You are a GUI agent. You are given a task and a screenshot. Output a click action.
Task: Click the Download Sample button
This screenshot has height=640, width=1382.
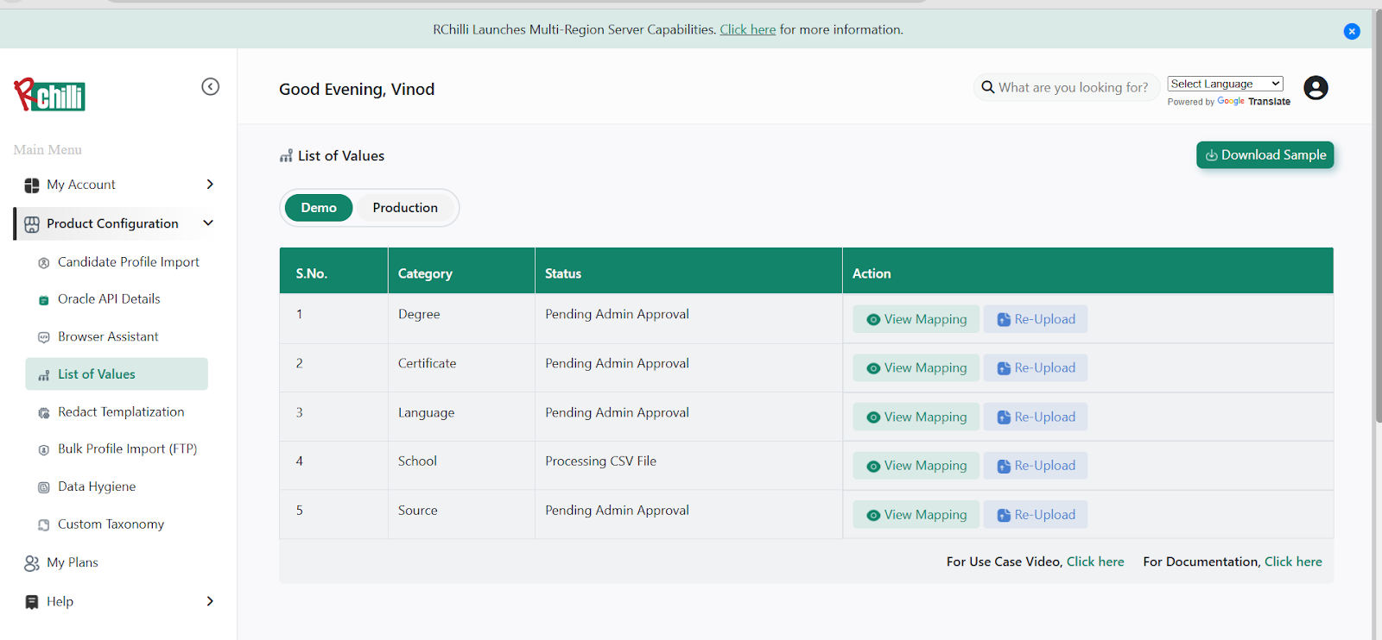(x=1265, y=155)
